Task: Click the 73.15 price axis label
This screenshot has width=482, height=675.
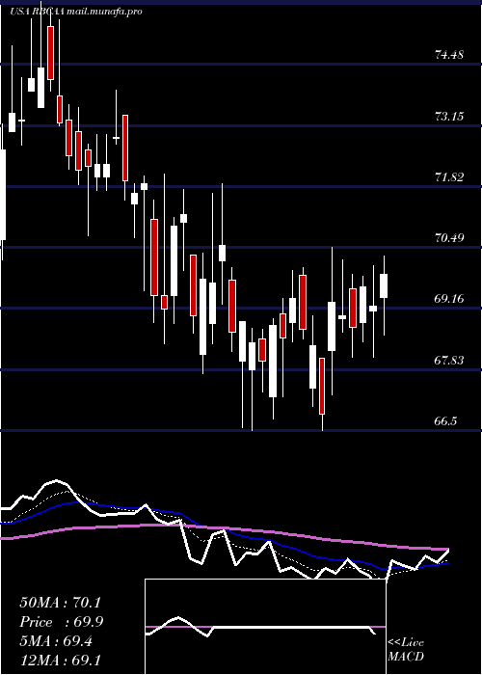Action: pos(449,117)
